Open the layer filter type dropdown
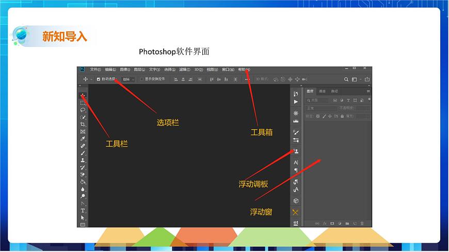The width and height of the screenshot is (449, 252). click(x=317, y=100)
